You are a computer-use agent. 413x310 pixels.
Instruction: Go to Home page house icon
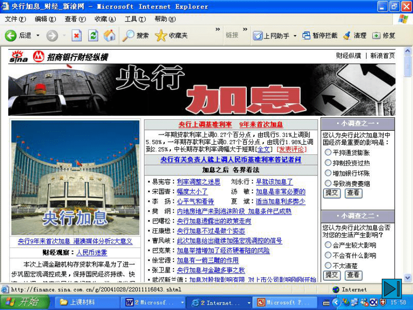(x=109, y=35)
